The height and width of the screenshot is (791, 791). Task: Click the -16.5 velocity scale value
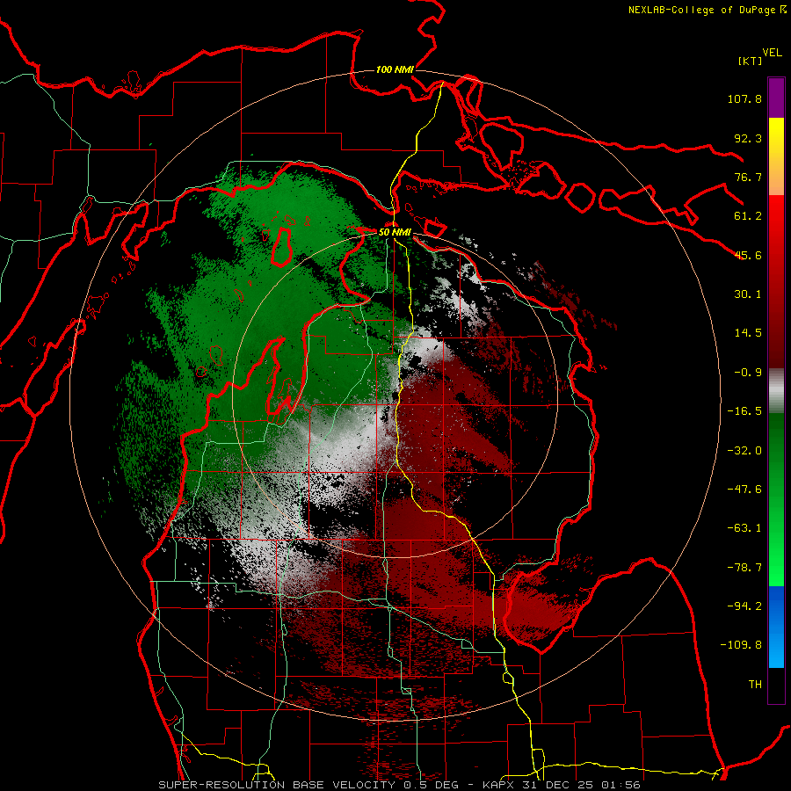coord(744,411)
